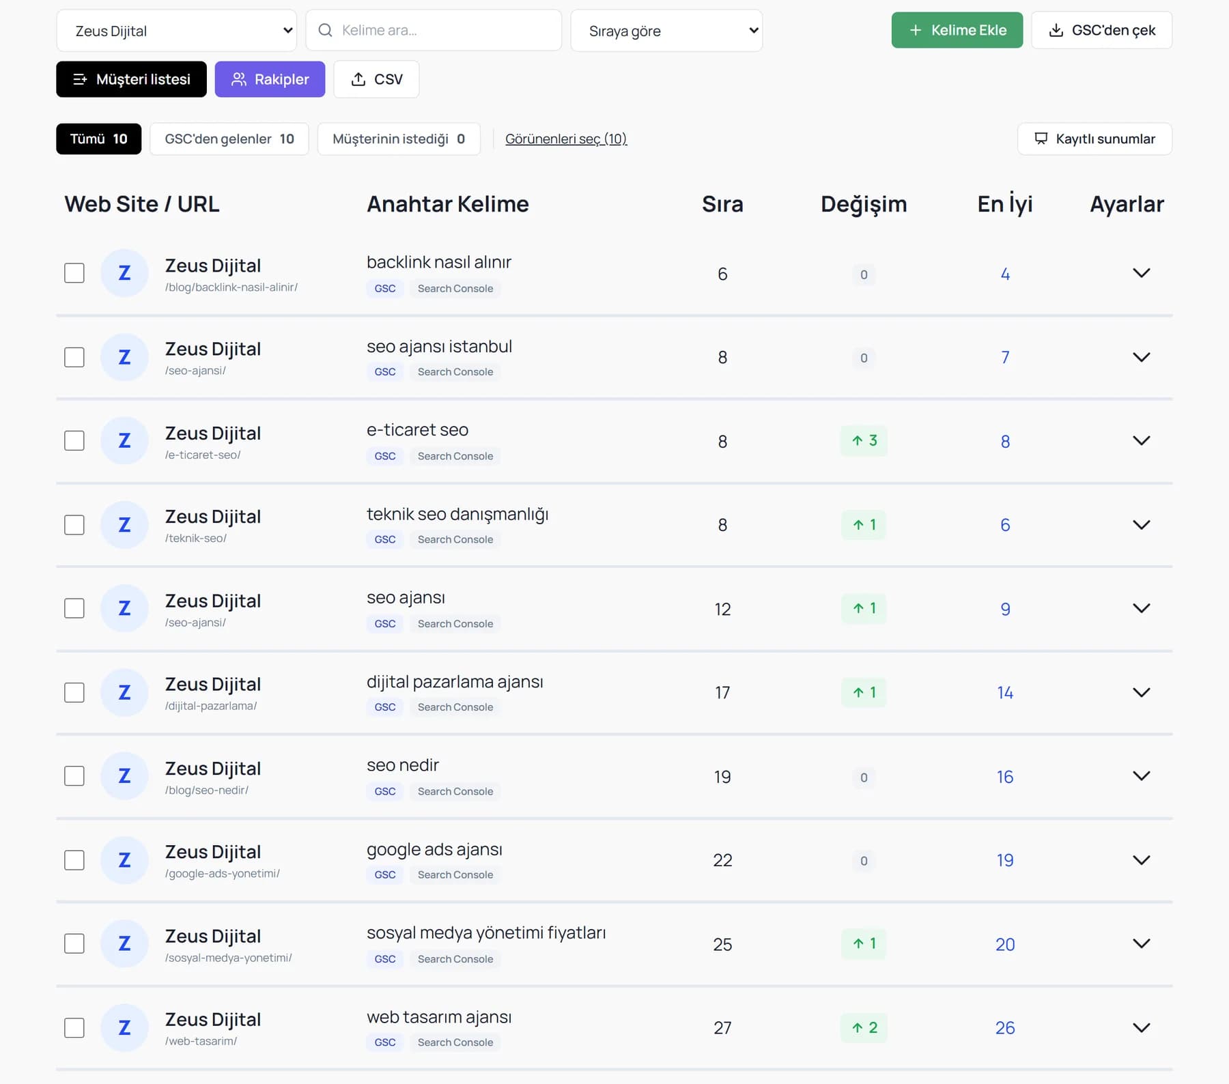Viewport: 1229px width, 1084px height.
Task: Click the up 3 change badge for e-ticaret seo
Action: (864, 441)
